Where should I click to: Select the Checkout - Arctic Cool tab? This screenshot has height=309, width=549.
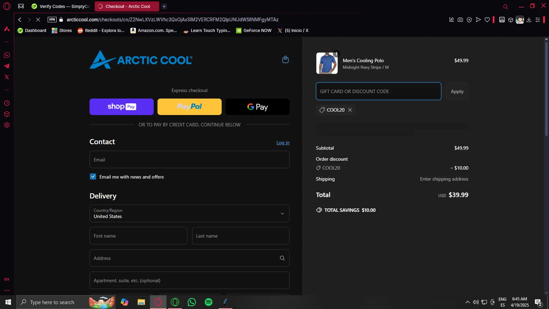pyautogui.click(x=127, y=6)
